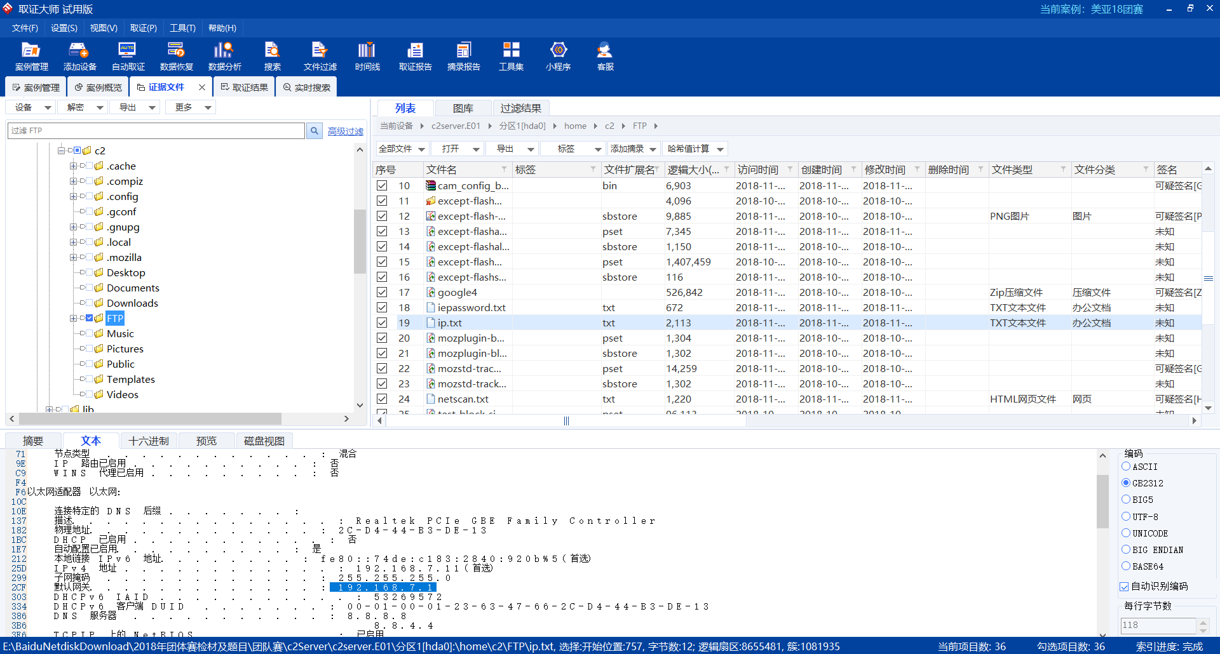1220x654 pixels.
Task: Open the 哈希值计算 dropdown
Action: coord(695,149)
